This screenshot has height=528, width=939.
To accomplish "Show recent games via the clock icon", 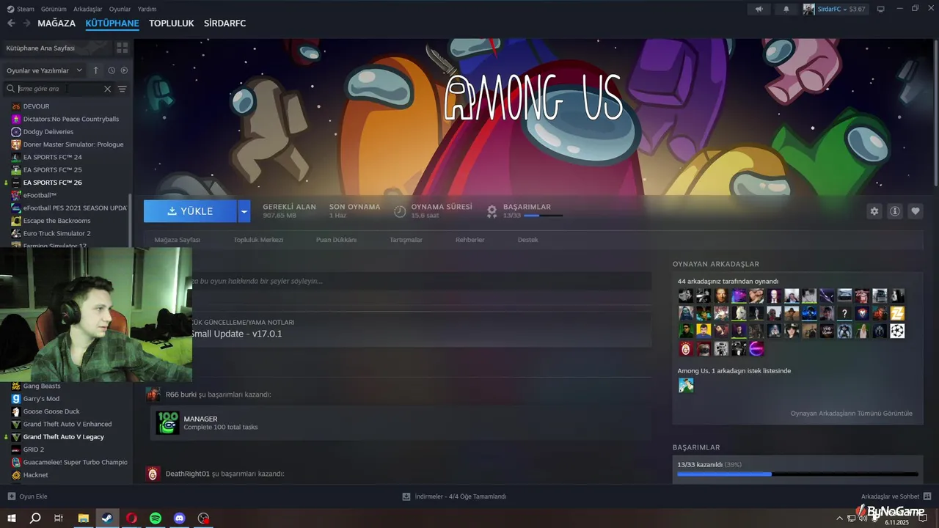I will coord(112,70).
